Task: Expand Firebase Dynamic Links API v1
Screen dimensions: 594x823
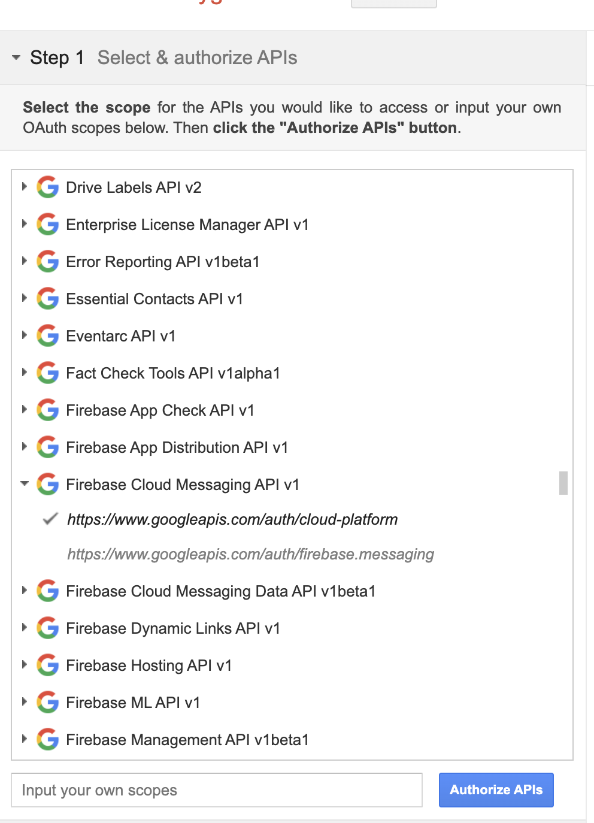Action: pyautogui.click(x=24, y=628)
